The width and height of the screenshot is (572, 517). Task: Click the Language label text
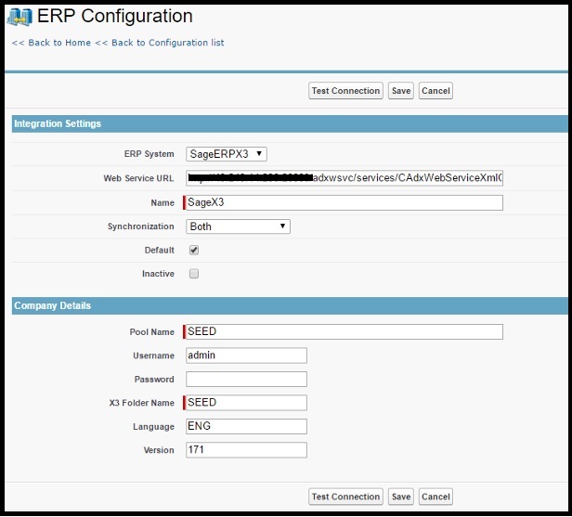(153, 427)
